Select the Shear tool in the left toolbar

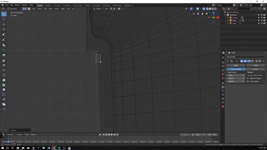click(x=4, y=104)
